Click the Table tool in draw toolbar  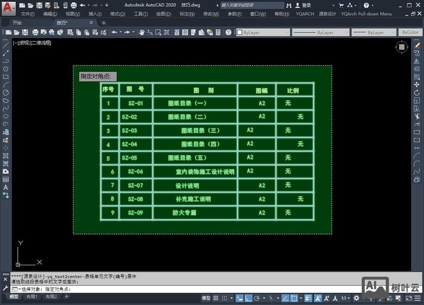[5, 179]
